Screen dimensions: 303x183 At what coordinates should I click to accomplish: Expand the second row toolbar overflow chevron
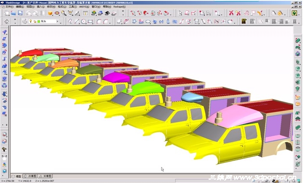[15, 19]
